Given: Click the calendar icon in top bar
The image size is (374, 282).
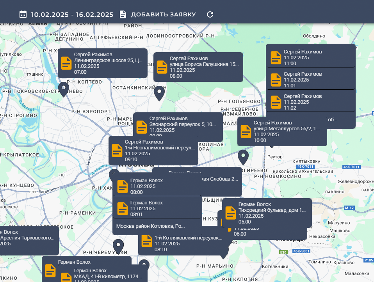Looking at the screenshot, I should [23, 14].
